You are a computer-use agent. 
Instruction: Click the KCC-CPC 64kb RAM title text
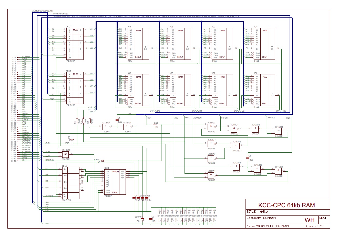pyautogui.click(x=286, y=205)
